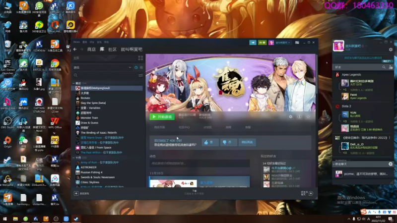Open the green notifications mail counter
Image resolution: width=397 pixels, height=223 pixels.
[x=262, y=43]
